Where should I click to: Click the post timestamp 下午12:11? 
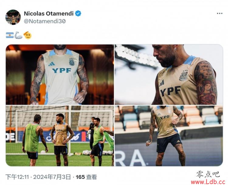(x=17, y=177)
